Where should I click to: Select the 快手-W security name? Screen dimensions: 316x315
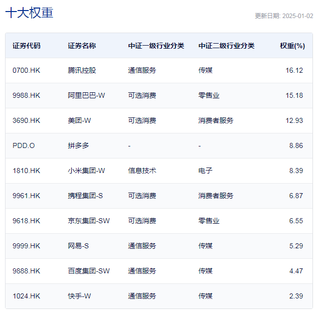[79, 296]
